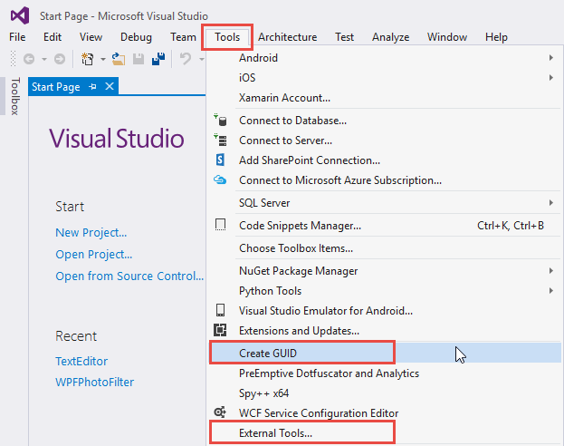Screen dimensions: 564x446
Task: Click the Navigate Forward toolbar icon
Action: coord(60,59)
